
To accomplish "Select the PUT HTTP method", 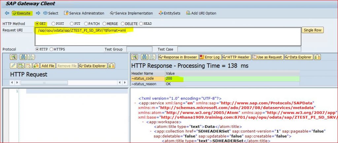I will pyautogui.click(x=72, y=24).
